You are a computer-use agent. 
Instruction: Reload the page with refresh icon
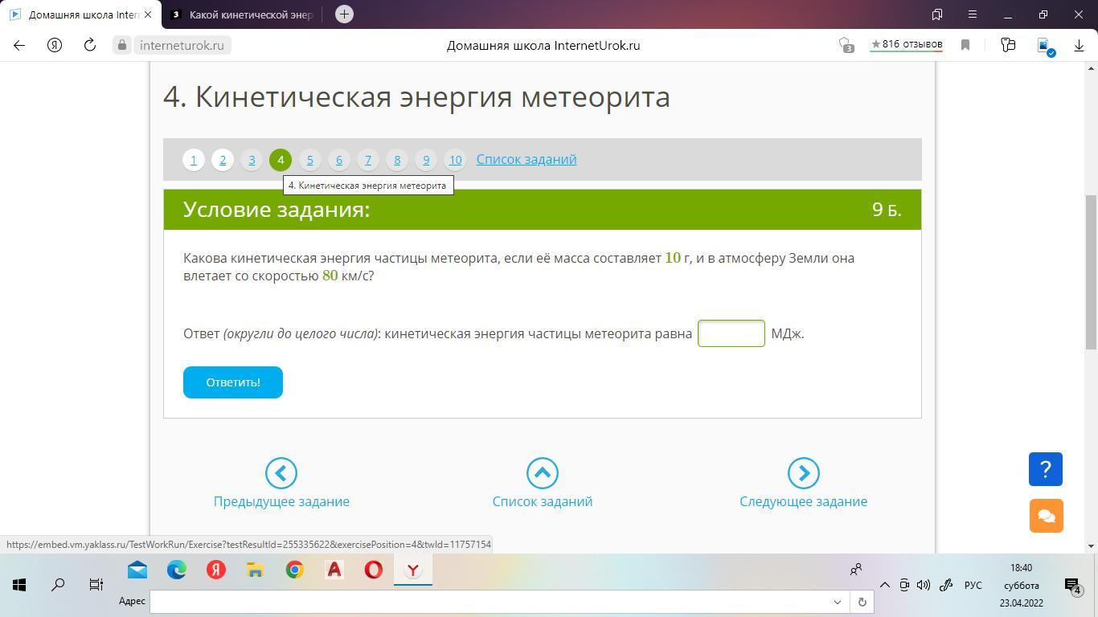[90, 46]
